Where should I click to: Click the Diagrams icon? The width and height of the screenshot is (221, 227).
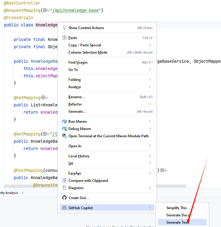coord(64,188)
